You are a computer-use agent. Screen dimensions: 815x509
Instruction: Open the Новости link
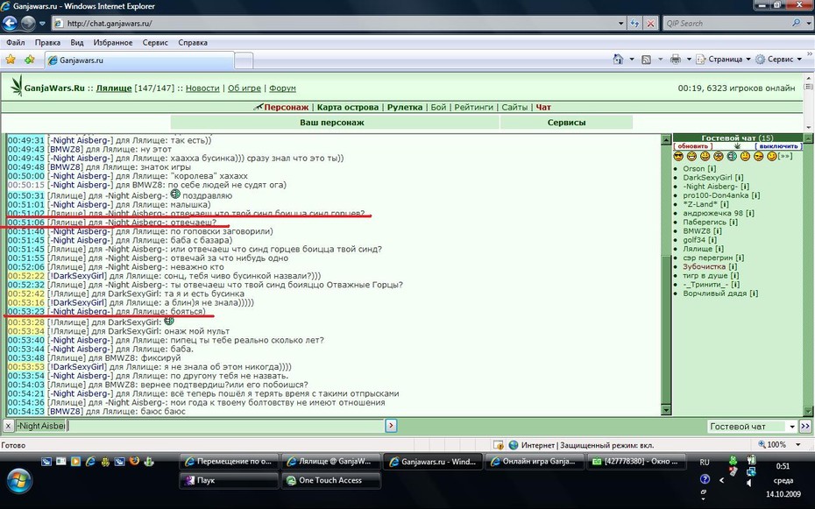pos(202,88)
